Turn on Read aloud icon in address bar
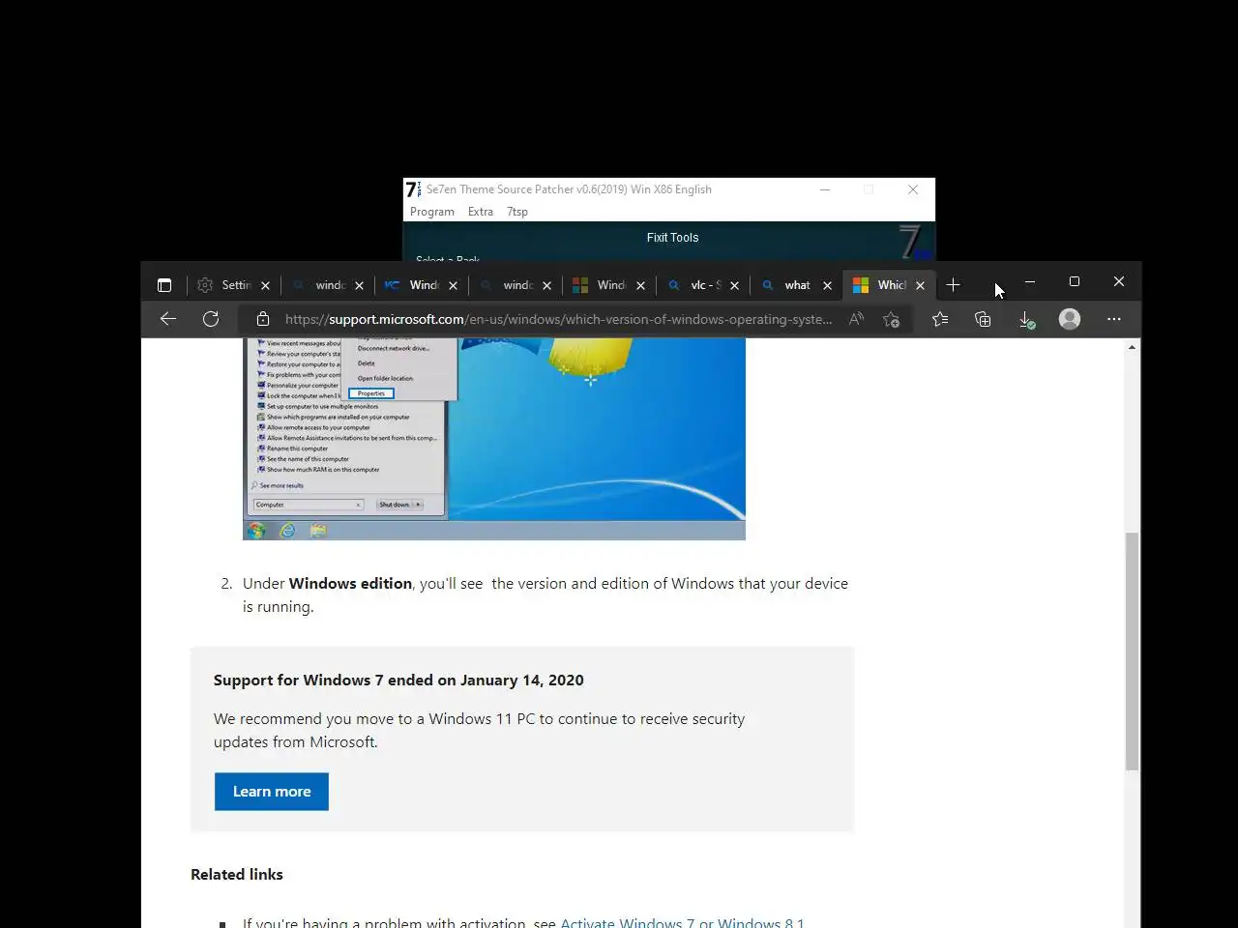 click(x=856, y=319)
